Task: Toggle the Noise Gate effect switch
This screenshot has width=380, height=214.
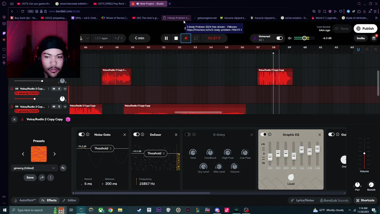Action: (81, 134)
